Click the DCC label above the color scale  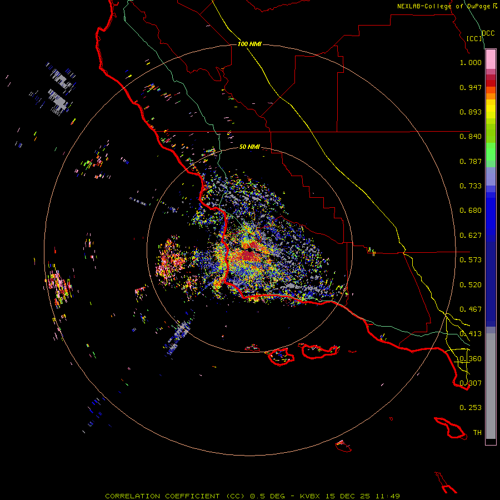pos(488,33)
